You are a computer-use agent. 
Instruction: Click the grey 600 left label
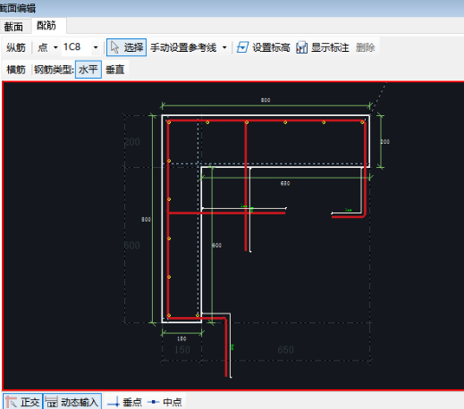click(132, 246)
